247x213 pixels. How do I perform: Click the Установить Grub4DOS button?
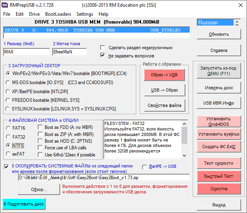[219, 121]
